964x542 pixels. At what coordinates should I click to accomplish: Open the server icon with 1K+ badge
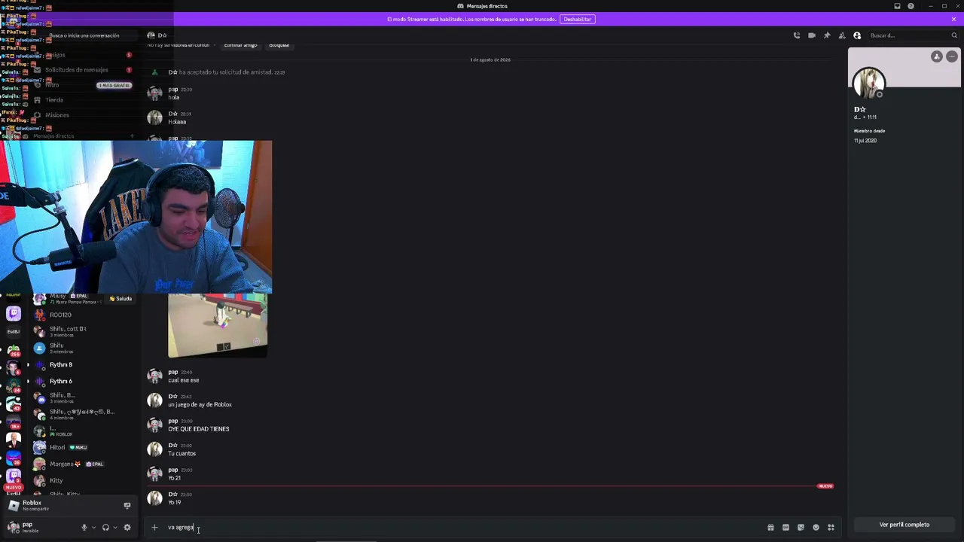coord(14,423)
